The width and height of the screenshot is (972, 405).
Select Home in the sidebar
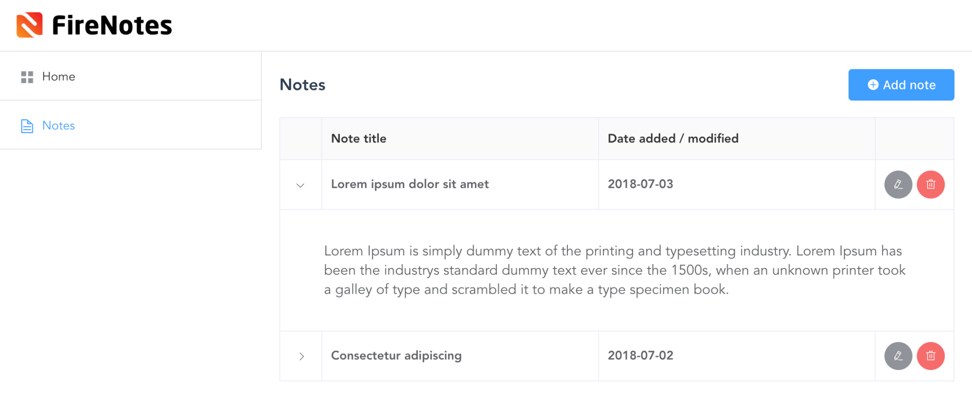coord(58,76)
